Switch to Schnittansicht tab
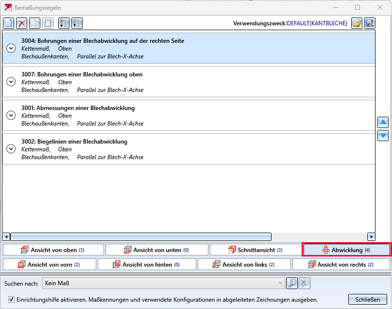The image size is (392, 309). [255, 250]
